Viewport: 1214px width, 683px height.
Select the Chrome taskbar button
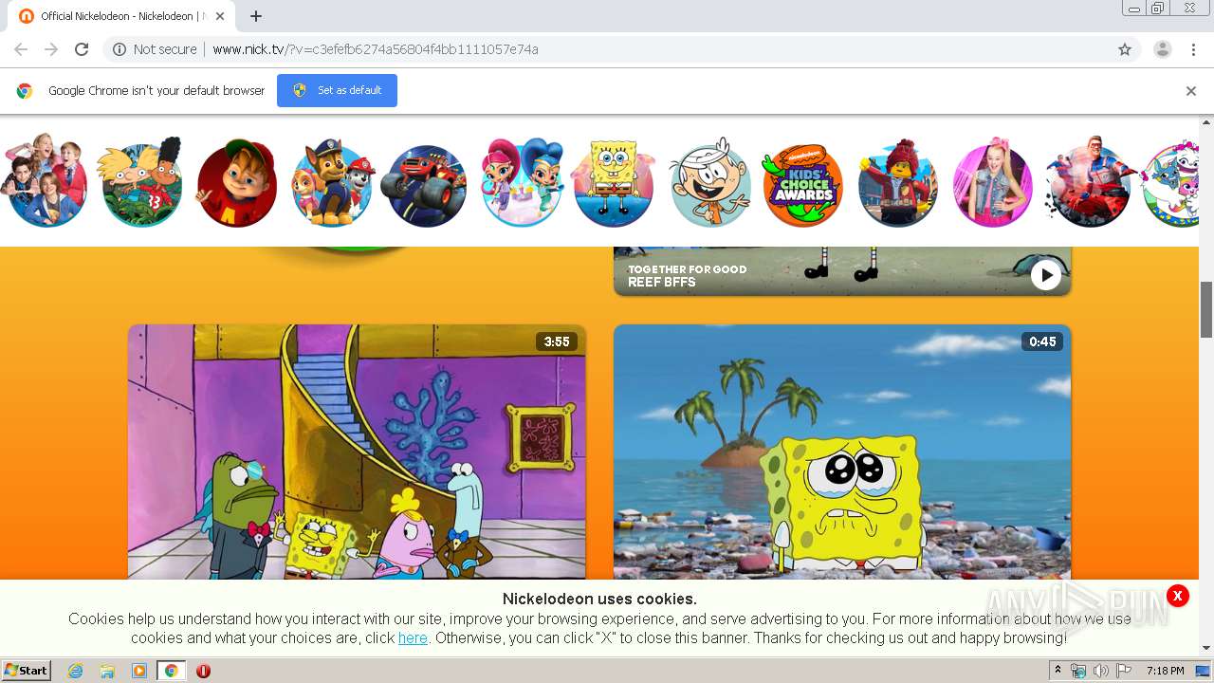[171, 671]
